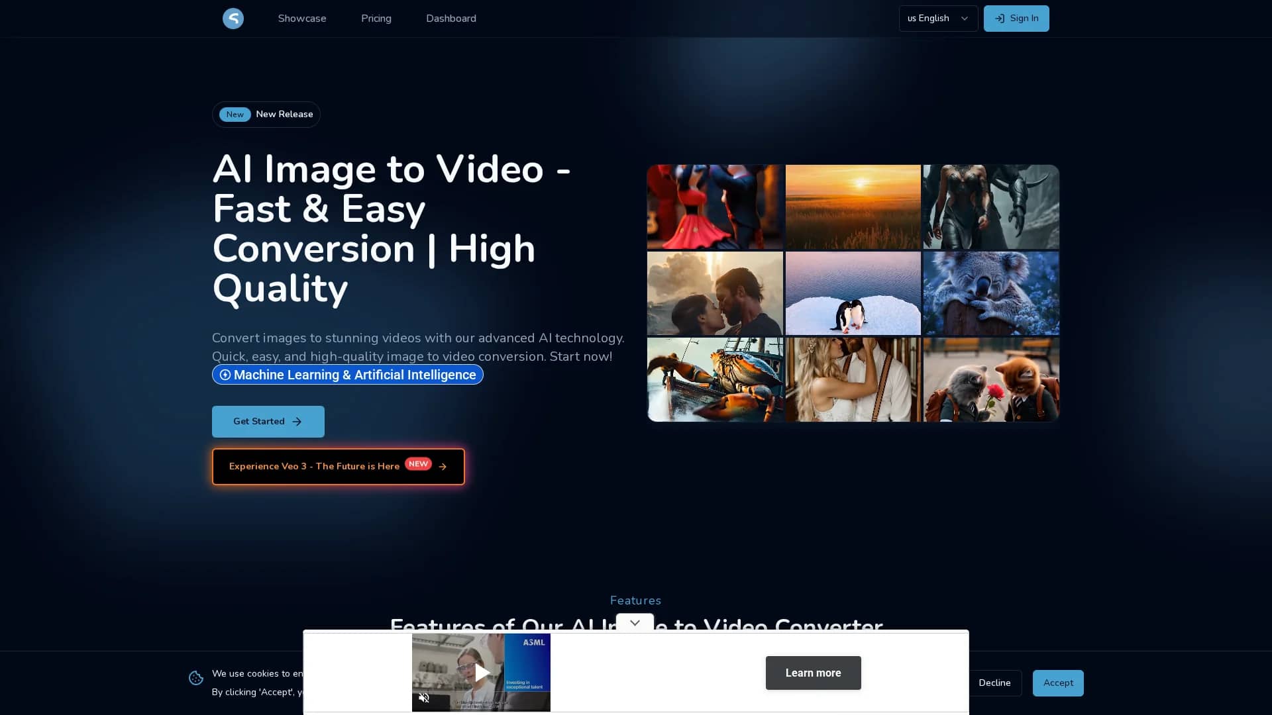The image size is (1272, 715).
Task: Open the Pricing page
Action: click(x=376, y=19)
